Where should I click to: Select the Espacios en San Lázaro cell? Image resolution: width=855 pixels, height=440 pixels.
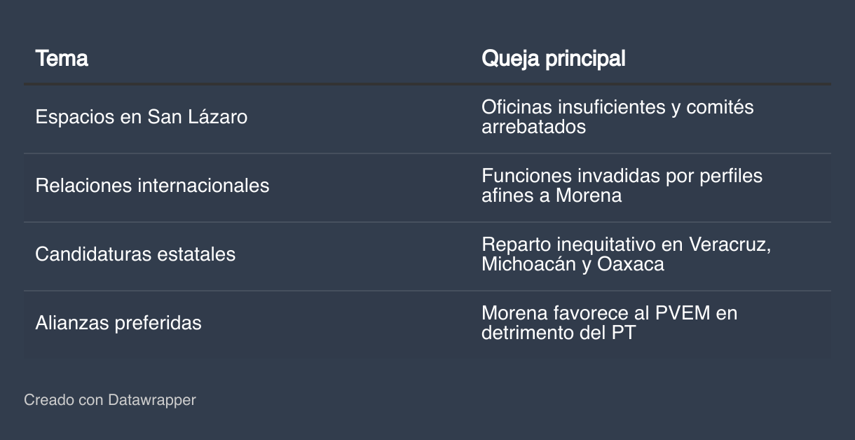click(x=141, y=117)
